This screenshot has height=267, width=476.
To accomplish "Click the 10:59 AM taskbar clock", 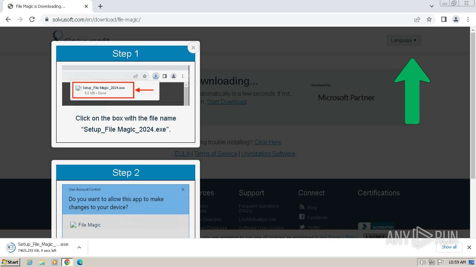I will pos(457,262).
